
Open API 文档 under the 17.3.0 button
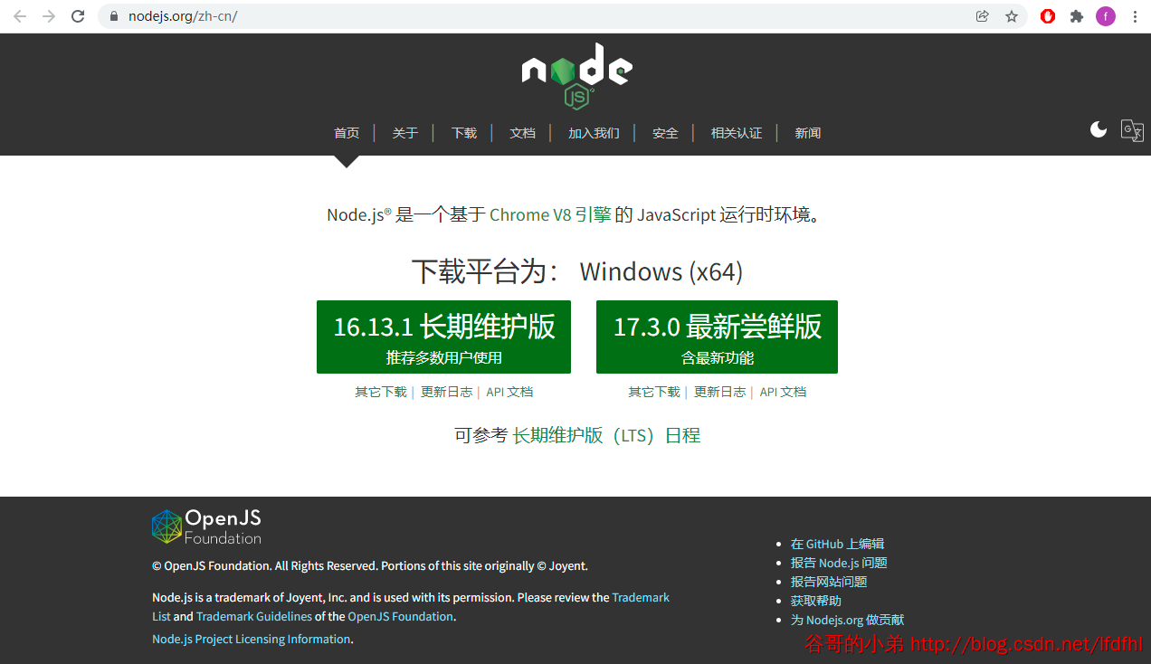783,392
